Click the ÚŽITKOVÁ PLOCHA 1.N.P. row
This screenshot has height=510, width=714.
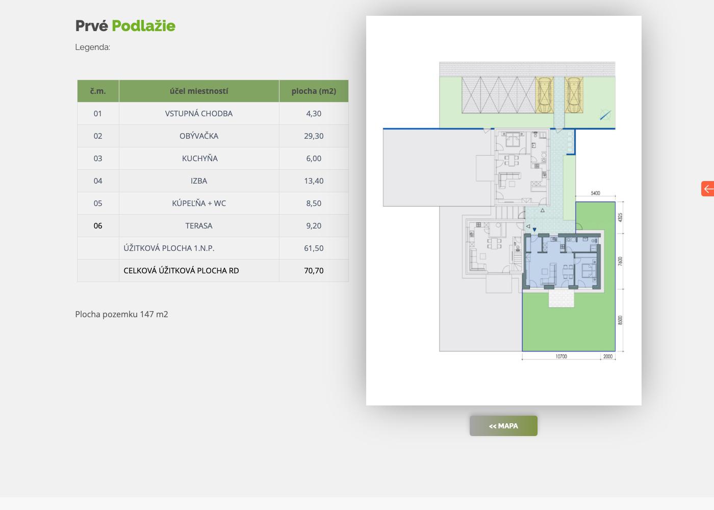(213, 248)
